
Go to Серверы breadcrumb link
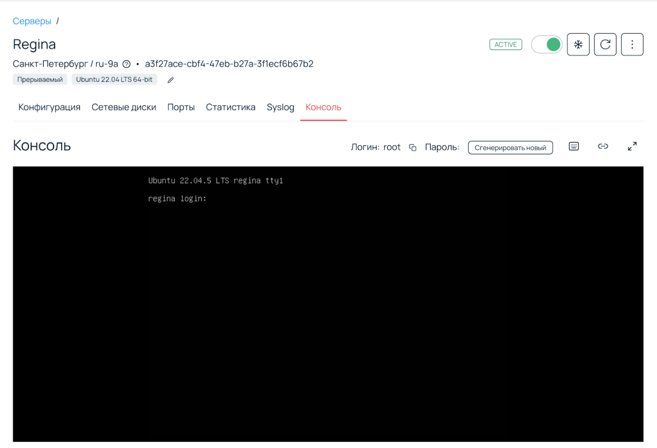pos(32,21)
